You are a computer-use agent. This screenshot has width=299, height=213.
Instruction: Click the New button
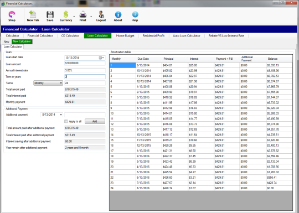pos(6,41)
